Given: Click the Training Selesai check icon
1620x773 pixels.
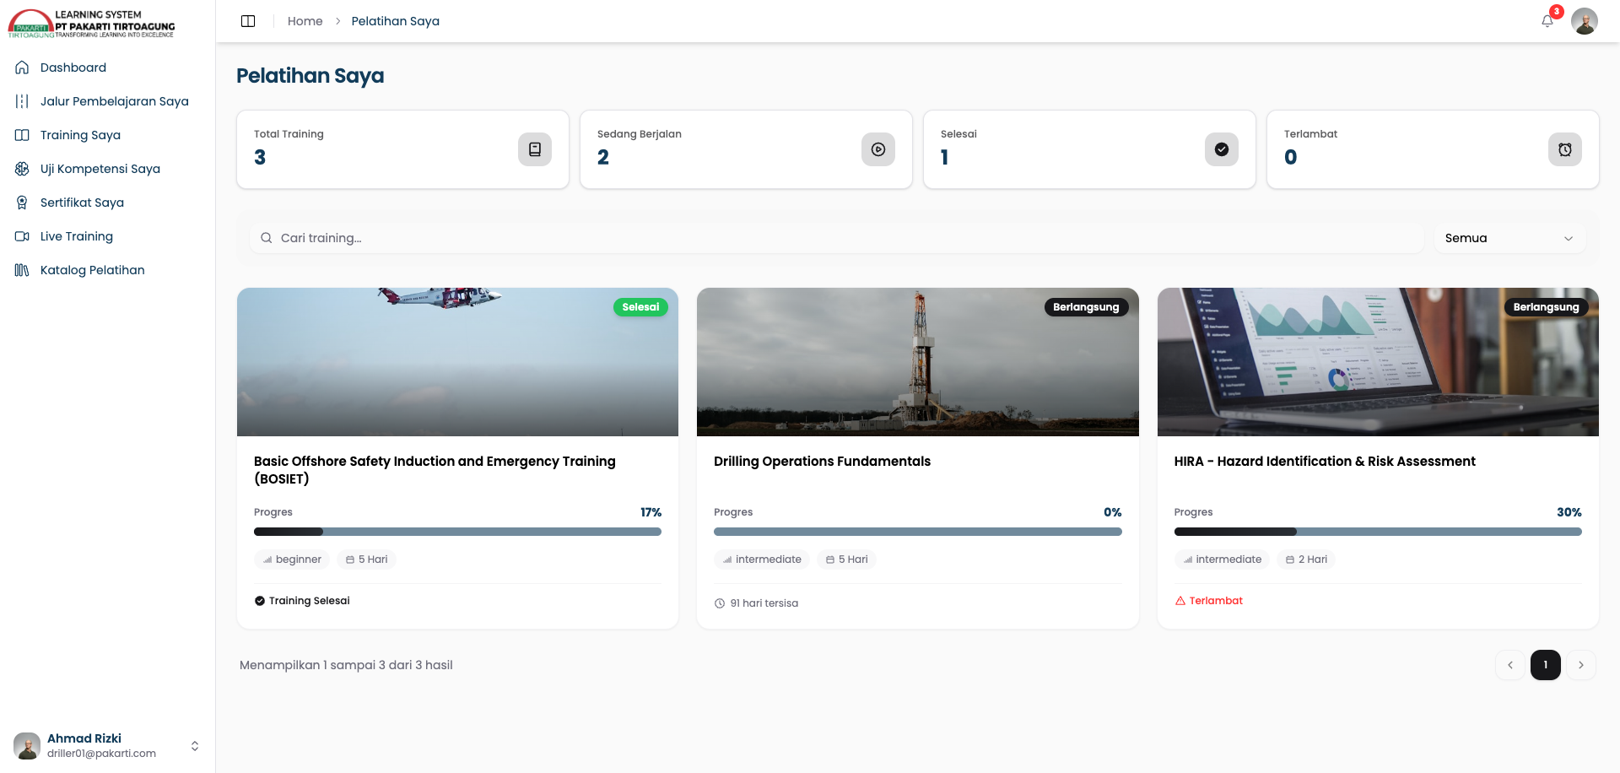Looking at the screenshot, I should (x=260, y=601).
